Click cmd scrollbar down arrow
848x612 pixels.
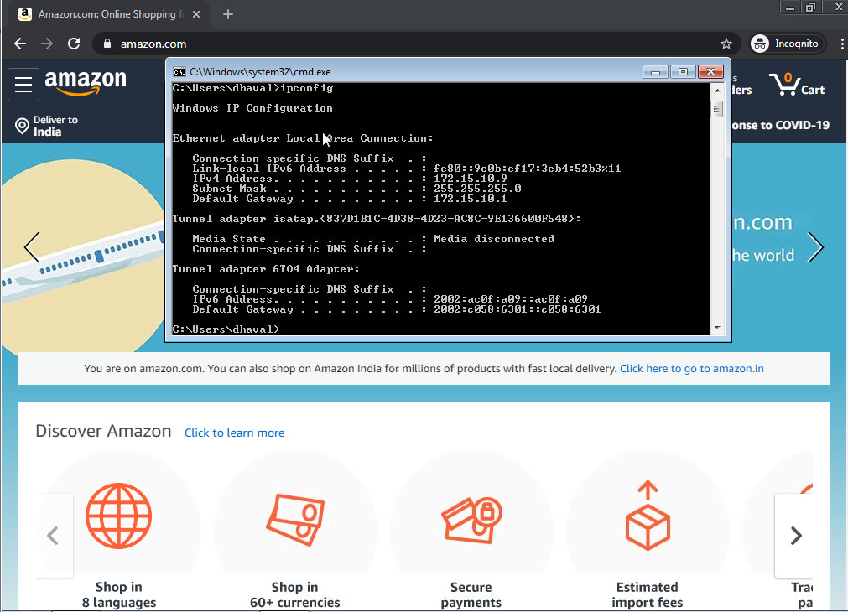[x=717, y=328]
